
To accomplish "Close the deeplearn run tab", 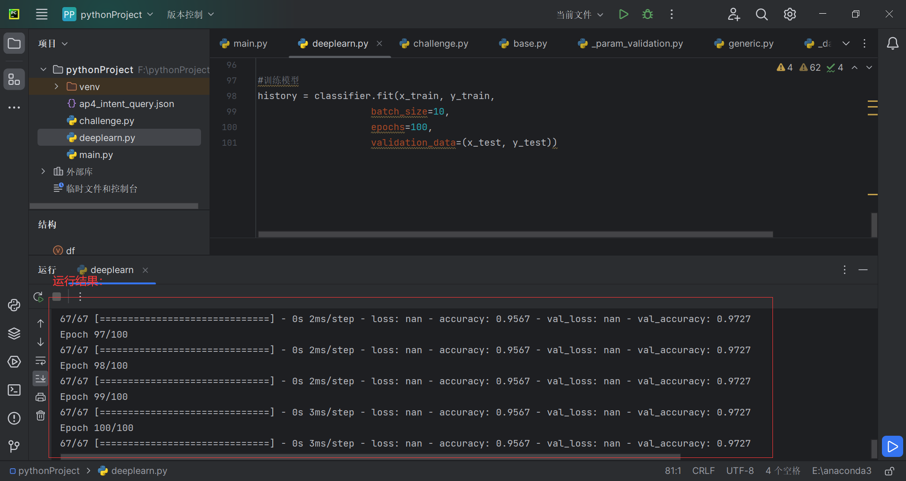I will [145, 270].
